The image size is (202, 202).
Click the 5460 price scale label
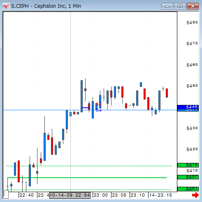point(192,65)
